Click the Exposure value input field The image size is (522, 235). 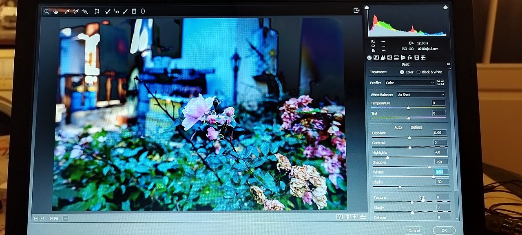coord(440,133)
